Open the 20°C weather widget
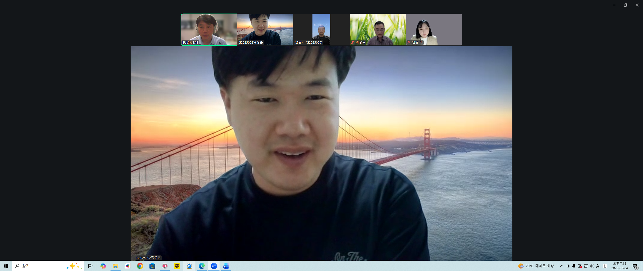This screenshot has height=271, width=643. click(x=536, y=266)
